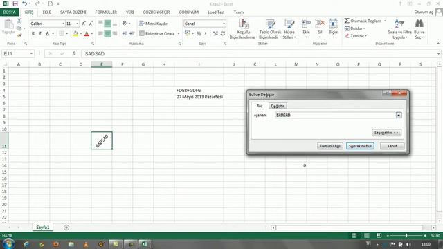The height and width of the screenshot is (249, 443).
Task: Click the Sonrakini Bul button
Action: coord(360,146)
